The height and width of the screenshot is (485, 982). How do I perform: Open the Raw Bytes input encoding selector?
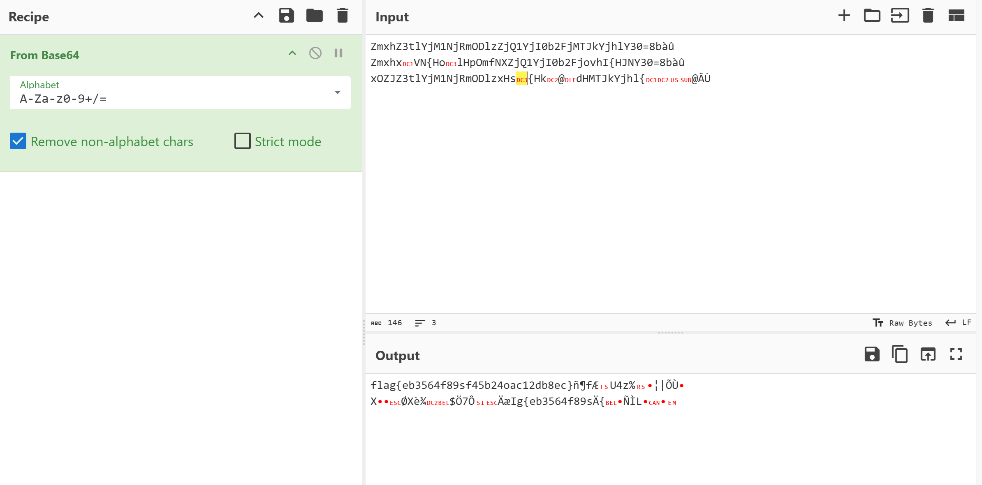point(903,323)
